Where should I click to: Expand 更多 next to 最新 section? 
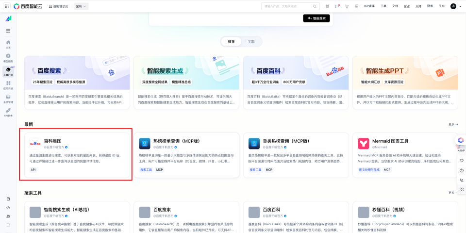coord(453,125)
